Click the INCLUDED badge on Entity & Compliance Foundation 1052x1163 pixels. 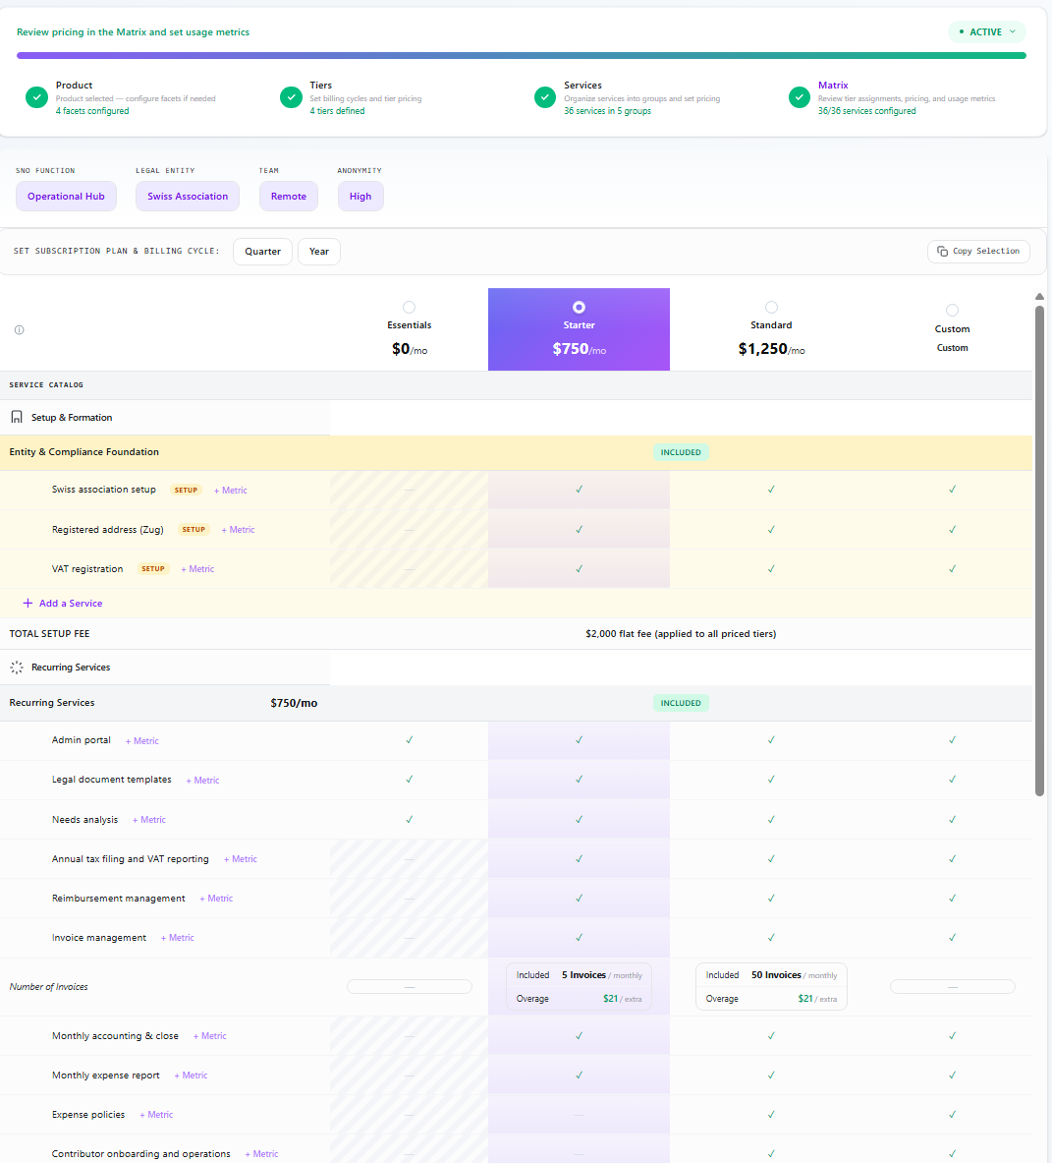[681, 452]
